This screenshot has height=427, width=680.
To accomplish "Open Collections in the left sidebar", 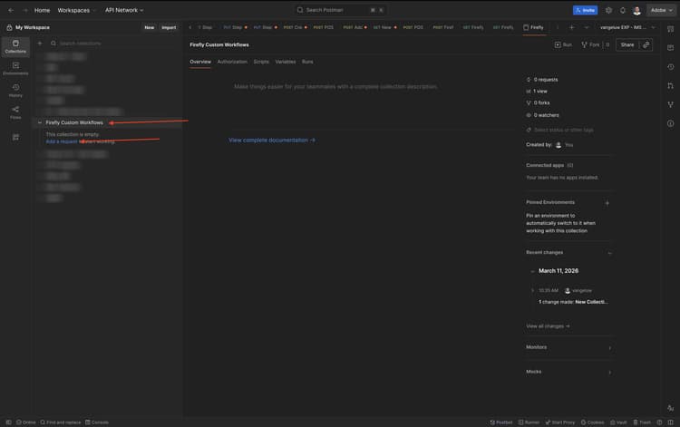I will pos(15,47).
